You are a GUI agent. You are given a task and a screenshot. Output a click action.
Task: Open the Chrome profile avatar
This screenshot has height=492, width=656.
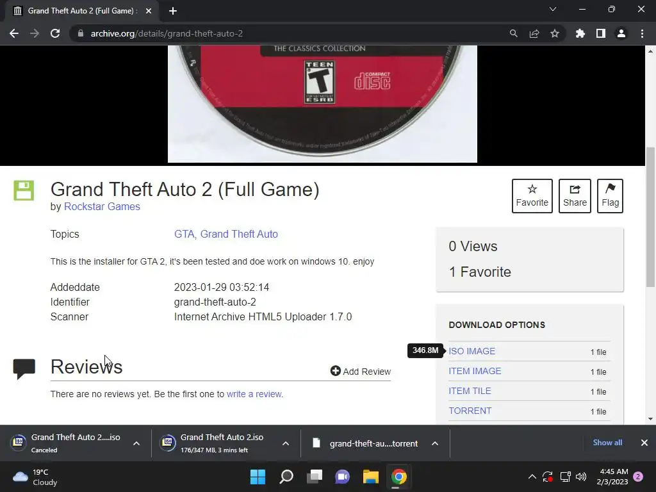pyautogui.click(x=621, y=33)
